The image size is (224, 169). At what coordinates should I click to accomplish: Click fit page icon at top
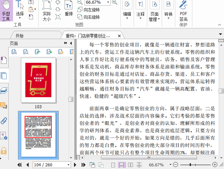[58, 2]
